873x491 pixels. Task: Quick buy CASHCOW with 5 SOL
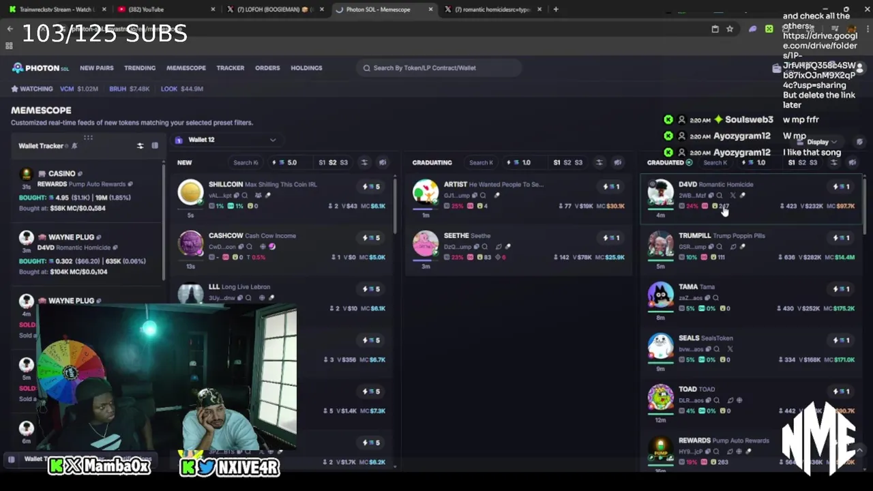pyautogui.click(x=372, y=238)
